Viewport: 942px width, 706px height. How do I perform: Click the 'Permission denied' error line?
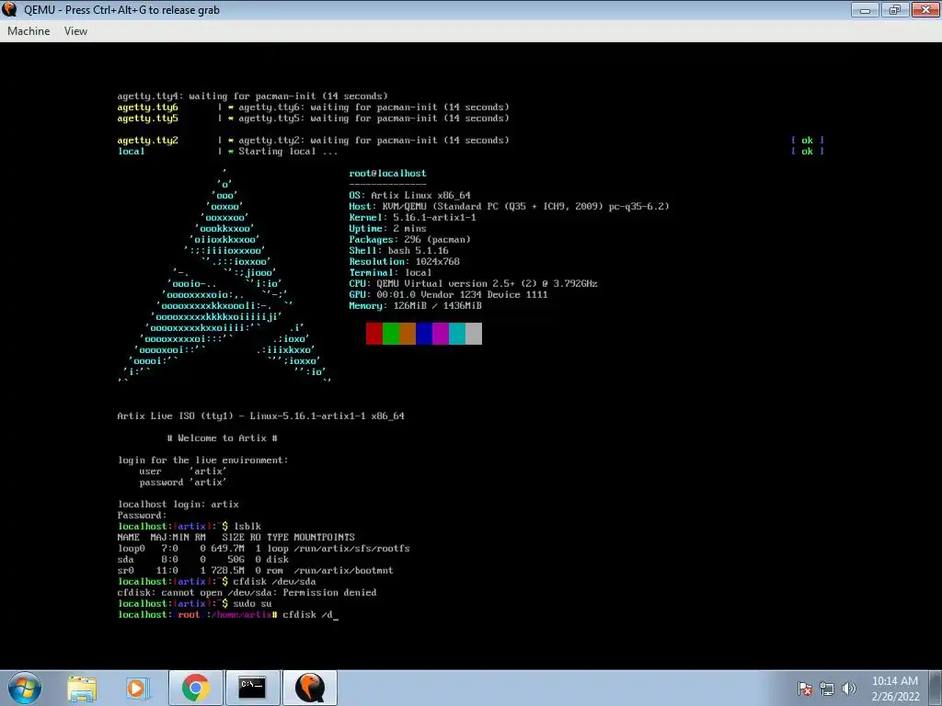pyautogui.click(x=247, y=593)
